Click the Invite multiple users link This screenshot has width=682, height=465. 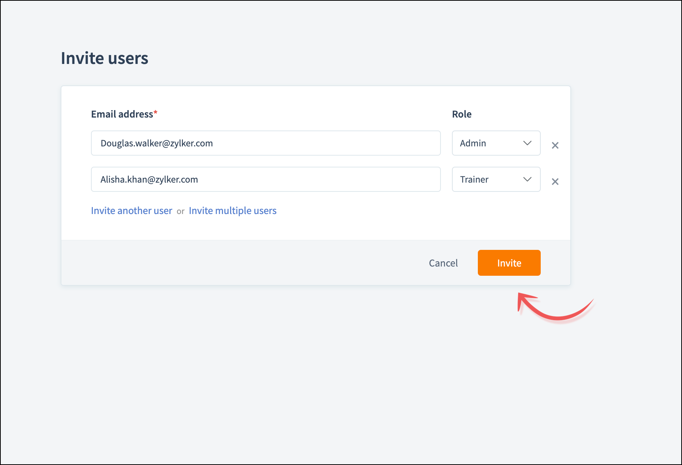tap(232, 211)
